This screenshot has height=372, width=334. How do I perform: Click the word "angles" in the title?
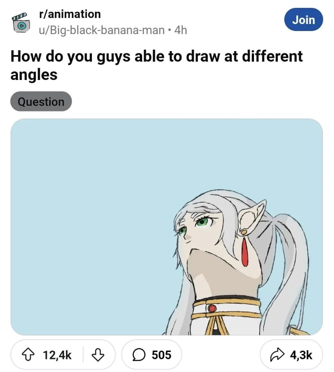coord(34,74)
